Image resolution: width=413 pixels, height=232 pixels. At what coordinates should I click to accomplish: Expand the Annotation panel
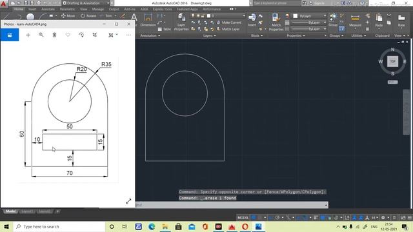tap(150, 35)
